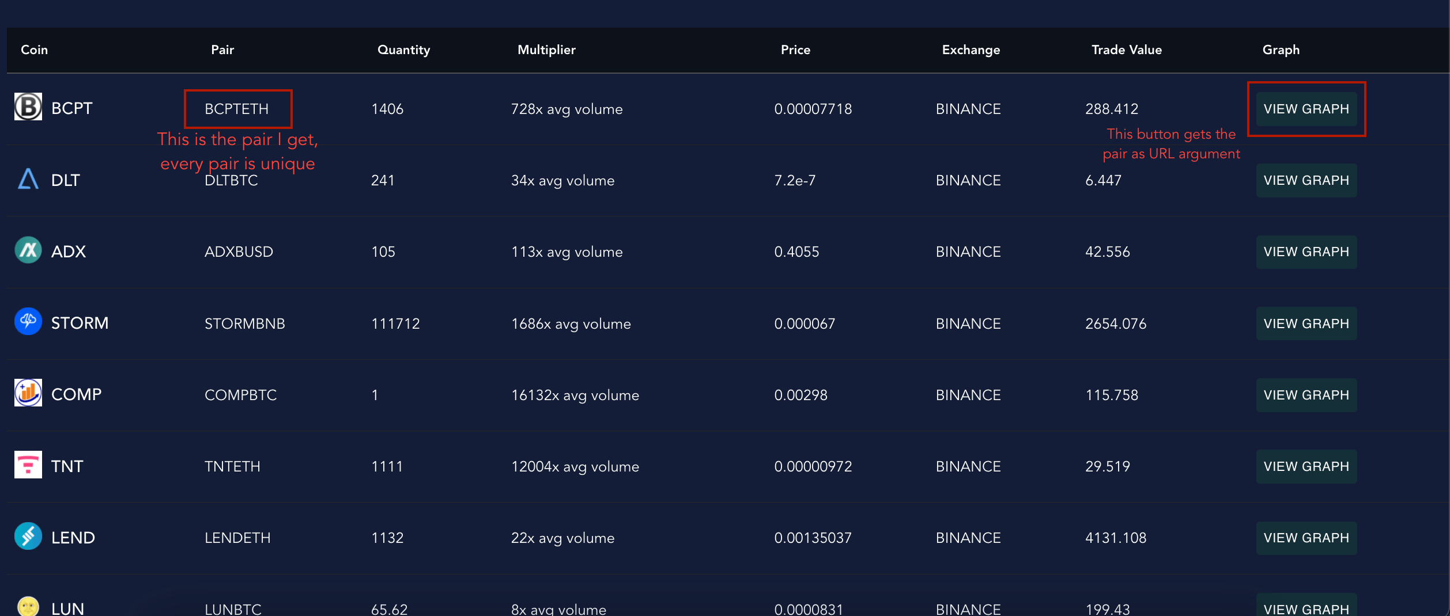Click the LUNBTC pair cell
Viewport: 1450px width, 616px height.
coord(233,609)
